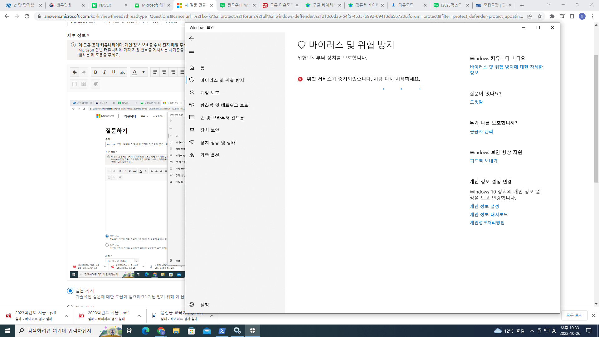Click the 피드백 보내기 link

tap(483, 161)
